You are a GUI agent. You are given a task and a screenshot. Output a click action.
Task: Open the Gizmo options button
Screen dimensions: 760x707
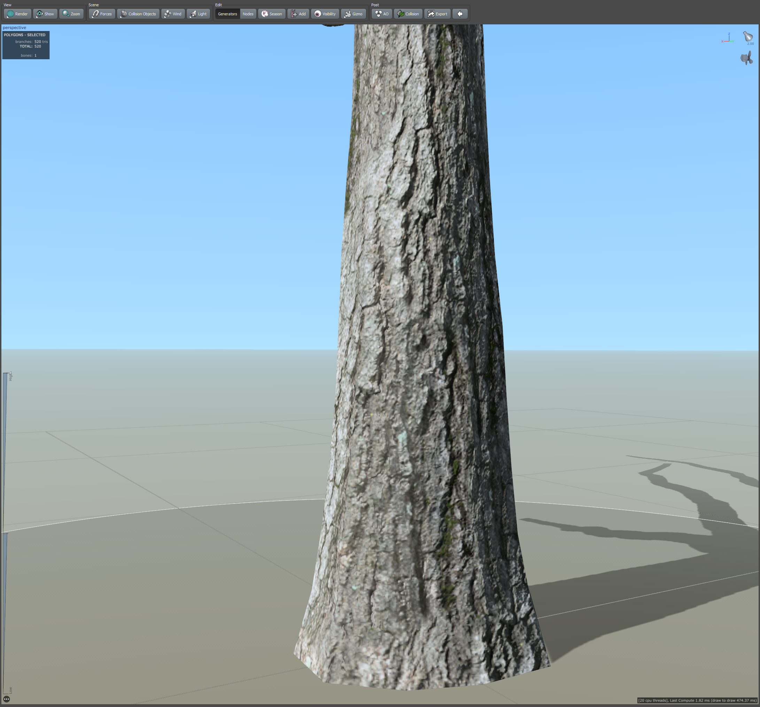pos(353,14)
